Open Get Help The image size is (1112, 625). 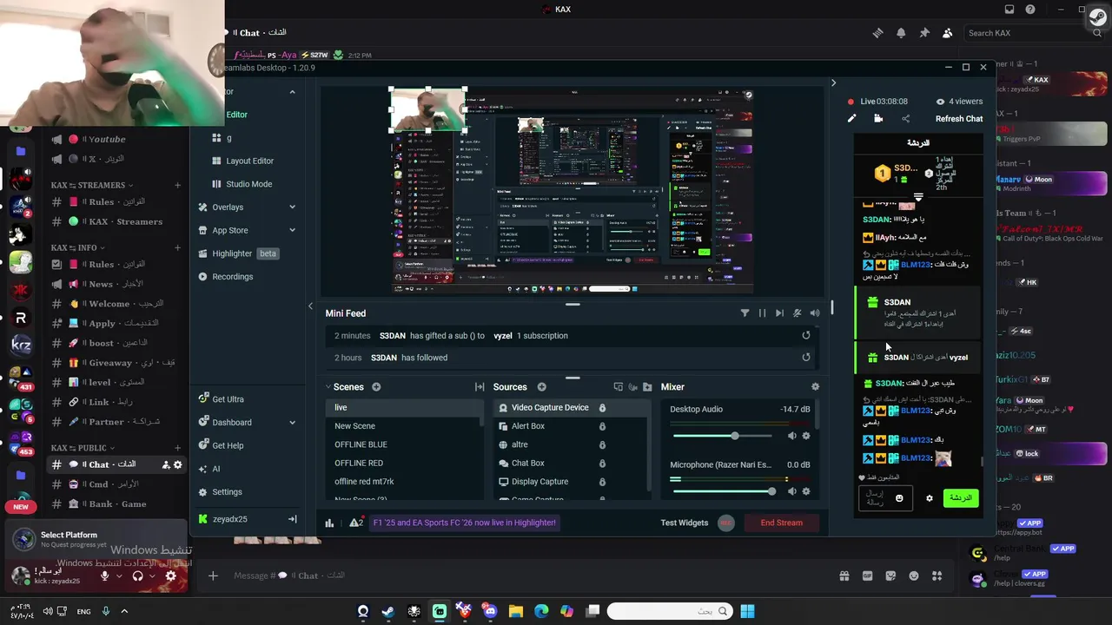pos(222,445)
